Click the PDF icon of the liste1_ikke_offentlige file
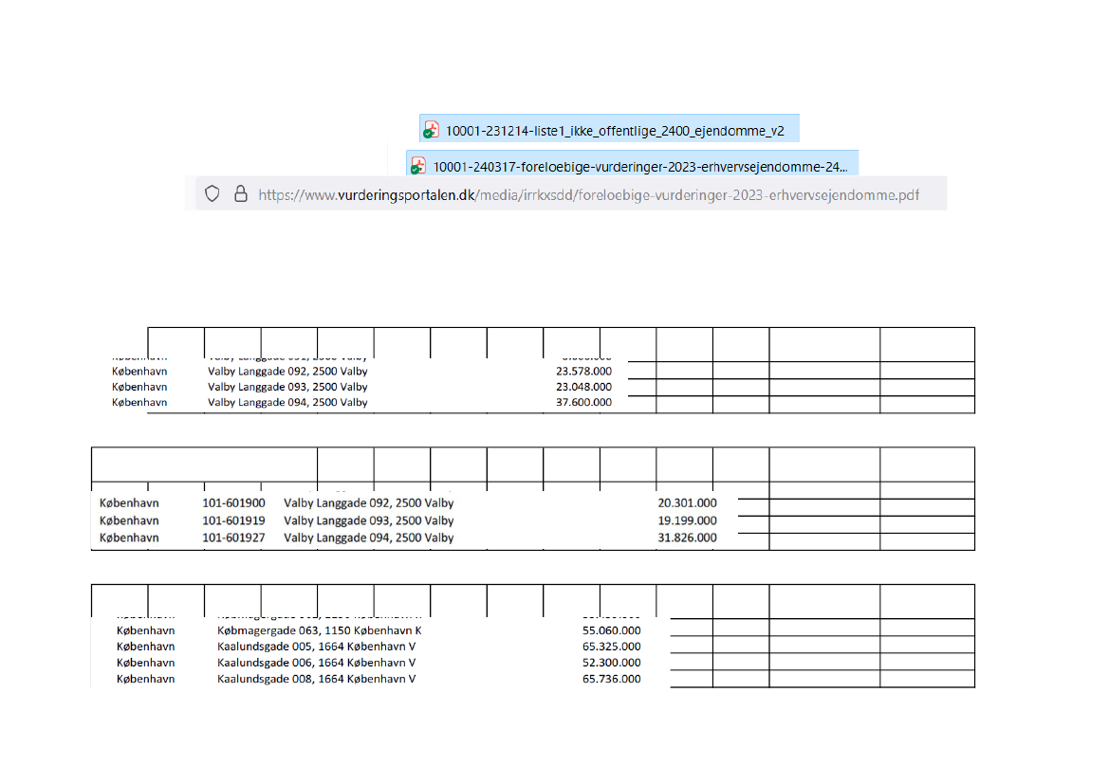Viewport: 1109px width, 784px height. [x=432, y=130]
